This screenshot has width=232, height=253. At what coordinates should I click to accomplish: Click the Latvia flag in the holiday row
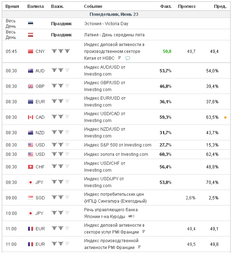pos(31,35)
